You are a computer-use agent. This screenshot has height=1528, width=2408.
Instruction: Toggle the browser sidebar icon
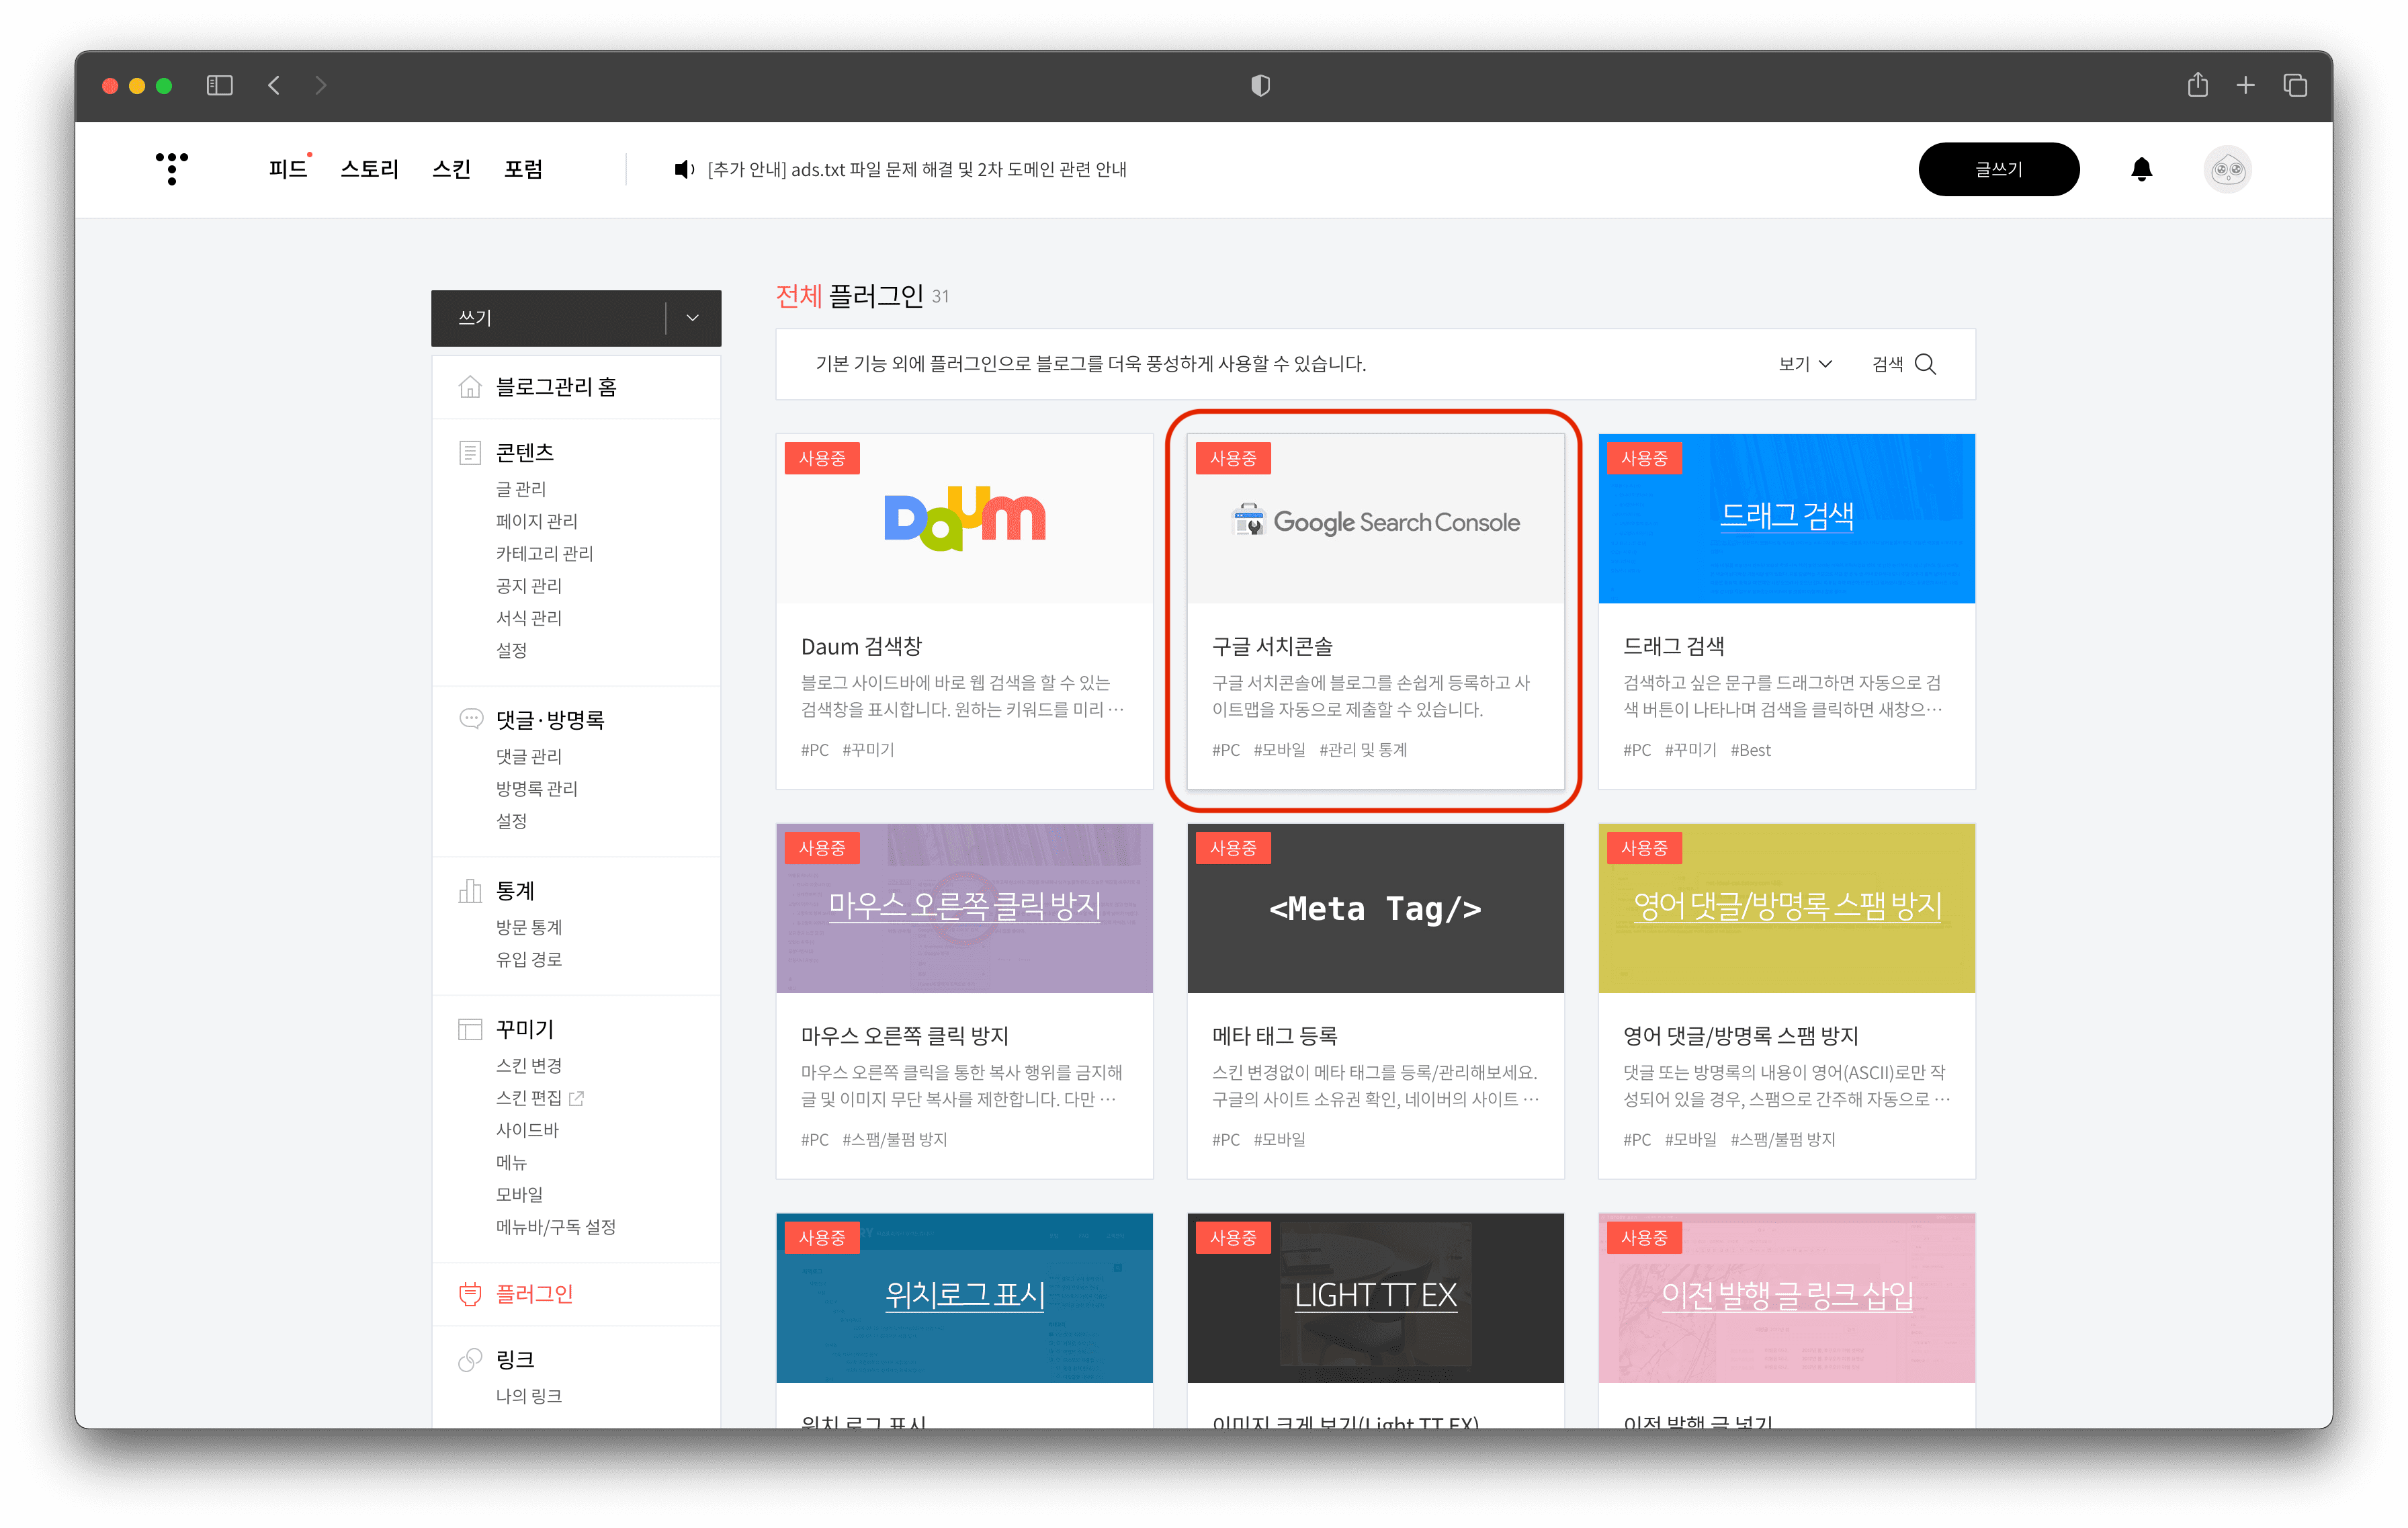219,85
